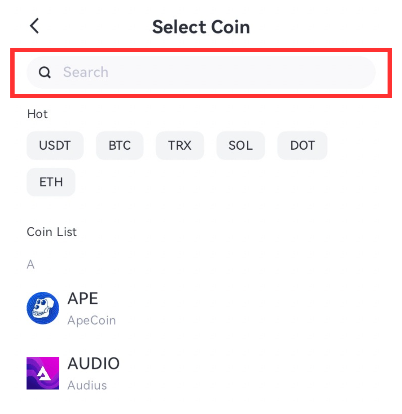Focus the search bar's empty right area
Image resolution: width=402 pixels, height=414 pixels.
click(242, 72)
